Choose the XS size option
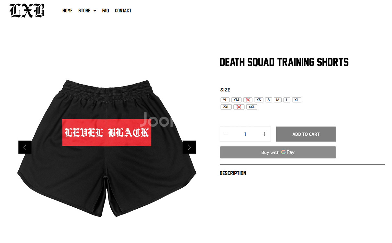The image size is (392, 243). [259, 100]
